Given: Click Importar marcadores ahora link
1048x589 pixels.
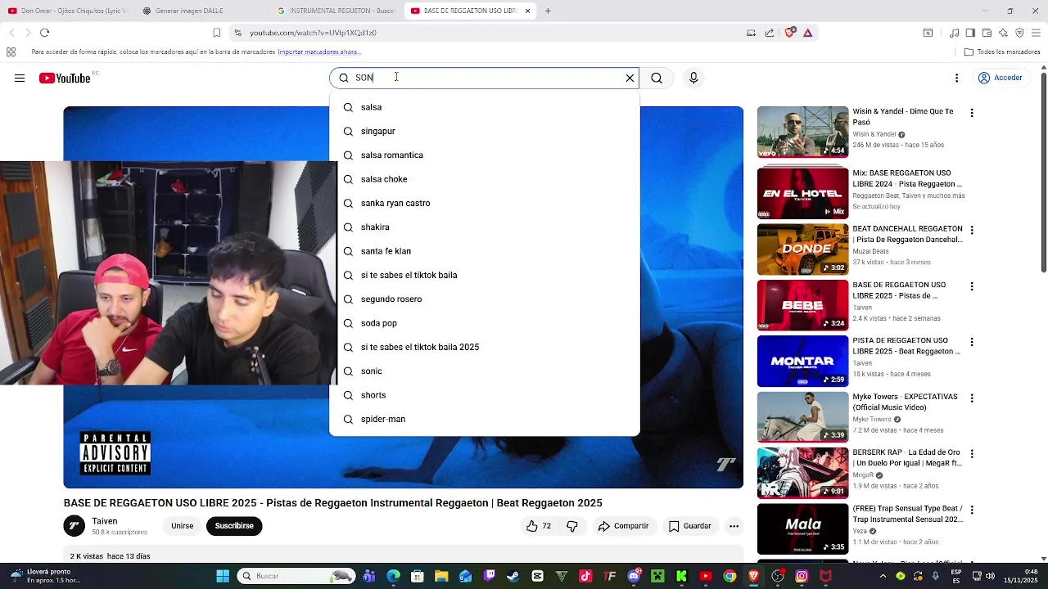Looking at the screenshot, I should click(x=318, y=52).
